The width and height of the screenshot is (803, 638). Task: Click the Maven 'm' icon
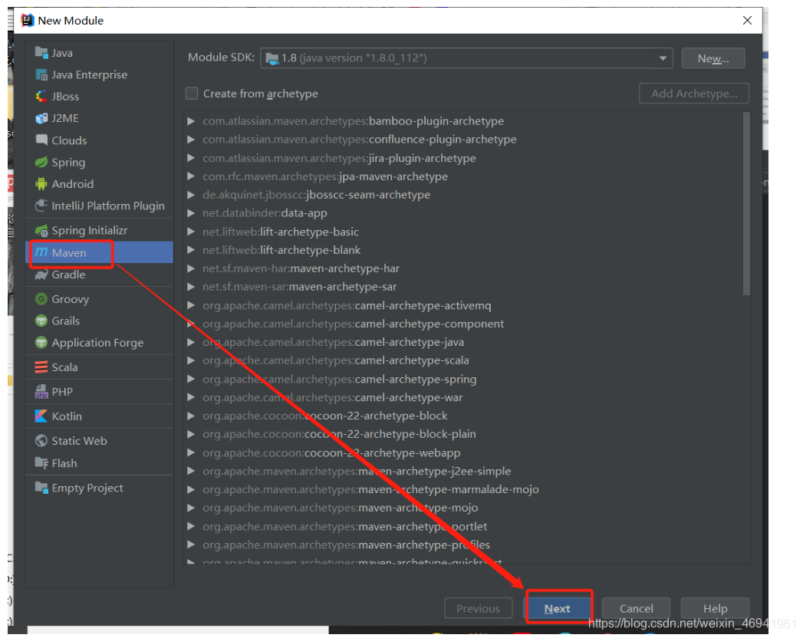(x=41, y=252)
